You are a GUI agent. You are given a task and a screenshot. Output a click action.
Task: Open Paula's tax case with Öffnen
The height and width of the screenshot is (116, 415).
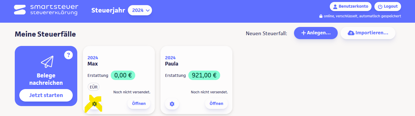pyautogui.click(x=216, y=104)
